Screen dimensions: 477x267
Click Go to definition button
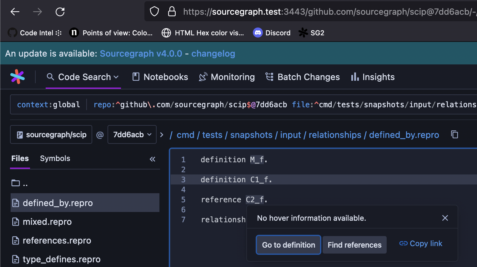pos(289,245)
